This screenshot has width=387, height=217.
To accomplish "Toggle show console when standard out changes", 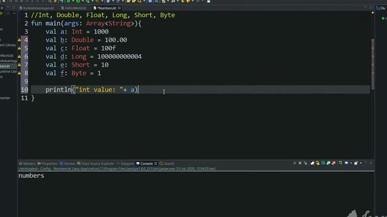I will [x=328, y=163].
